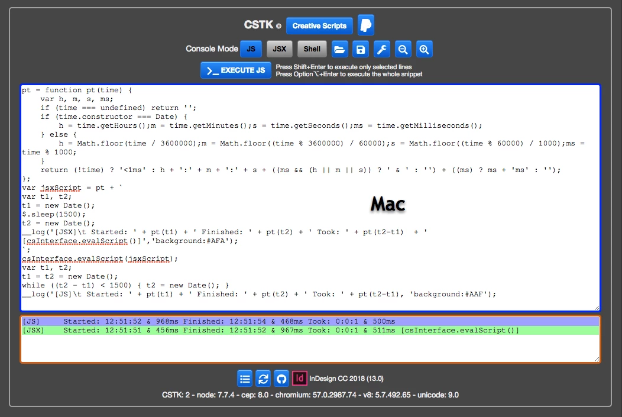622x417 pixels.
Task: Click the refresh arrows icon
Action: (x=263, y=379)
